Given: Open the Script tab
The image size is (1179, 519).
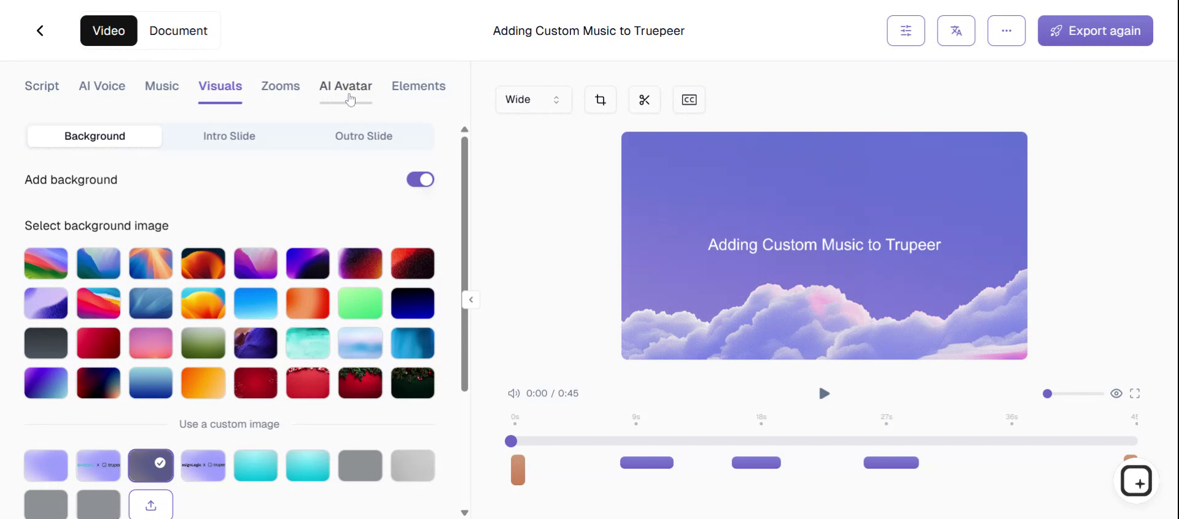Looking at the screenshot, I should coord(42,86).
